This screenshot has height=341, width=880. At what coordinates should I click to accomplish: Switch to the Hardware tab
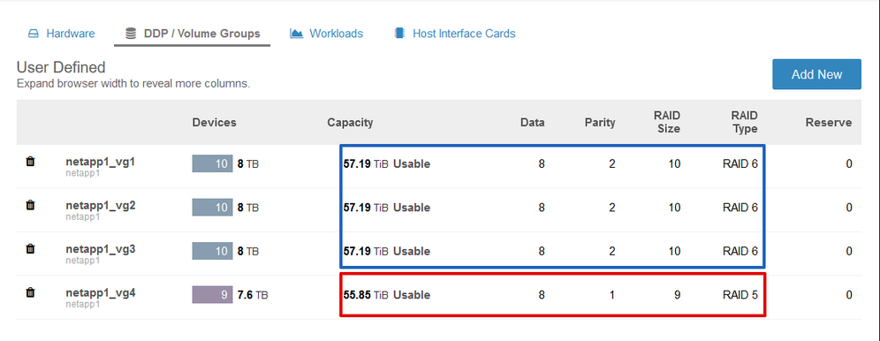[x=70, y=34]
